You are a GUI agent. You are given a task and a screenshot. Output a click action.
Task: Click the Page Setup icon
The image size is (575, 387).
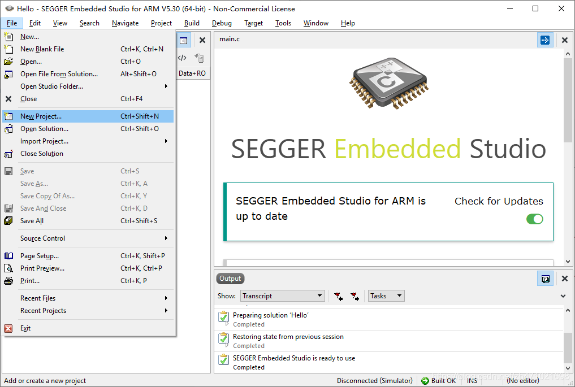pyautogui.click(x=8, y=256)
